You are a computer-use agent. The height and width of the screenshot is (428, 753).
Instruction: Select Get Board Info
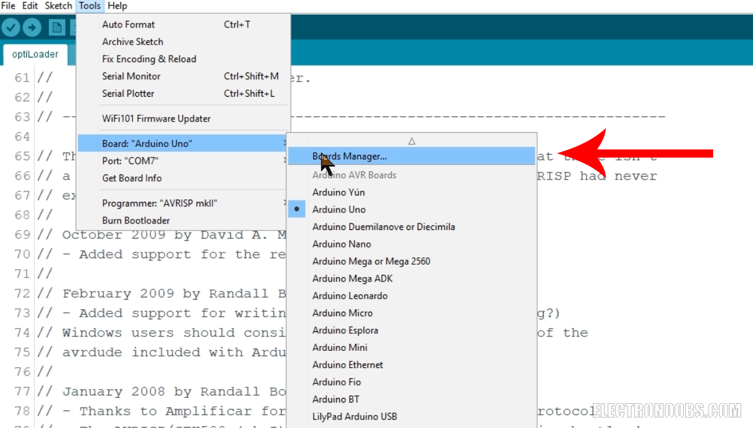(184, 178)
